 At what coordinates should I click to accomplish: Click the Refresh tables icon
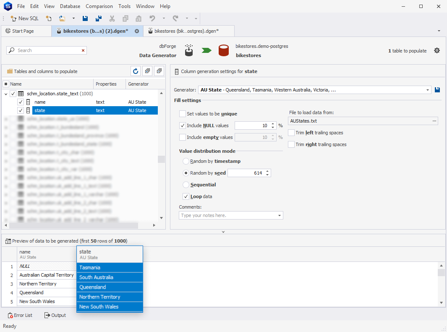tap(136, 71)
